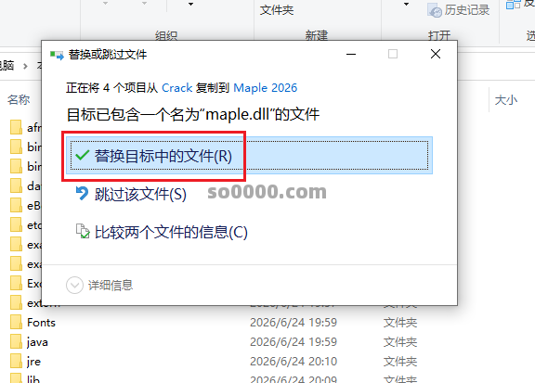Open dropdown arrow above 组织 ribbon group
Image resolution: width=535 pixels, height=383 pixels.
pyautogui.click(x=190, y=4)
